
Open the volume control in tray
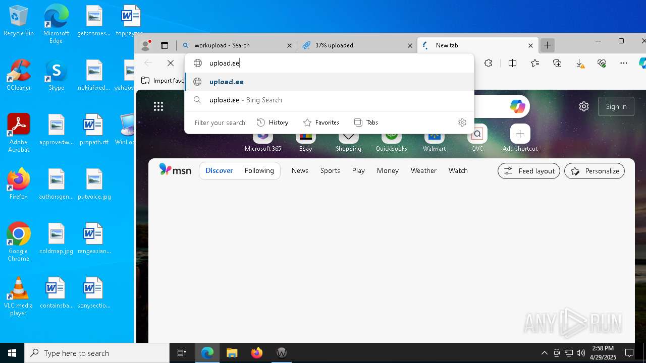coord(581,353)
